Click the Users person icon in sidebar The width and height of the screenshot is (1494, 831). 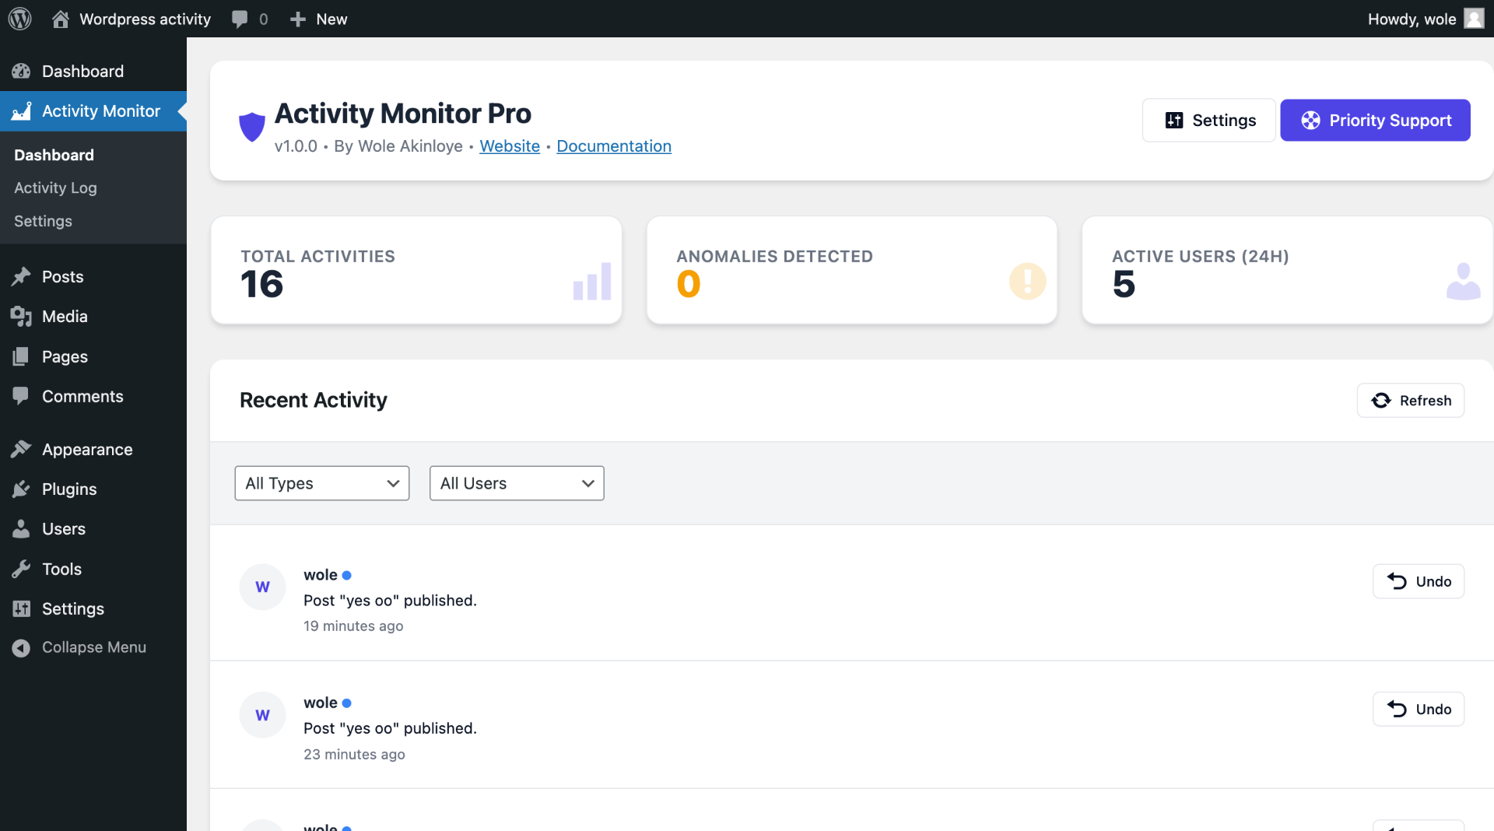click(x=21, y=528)
